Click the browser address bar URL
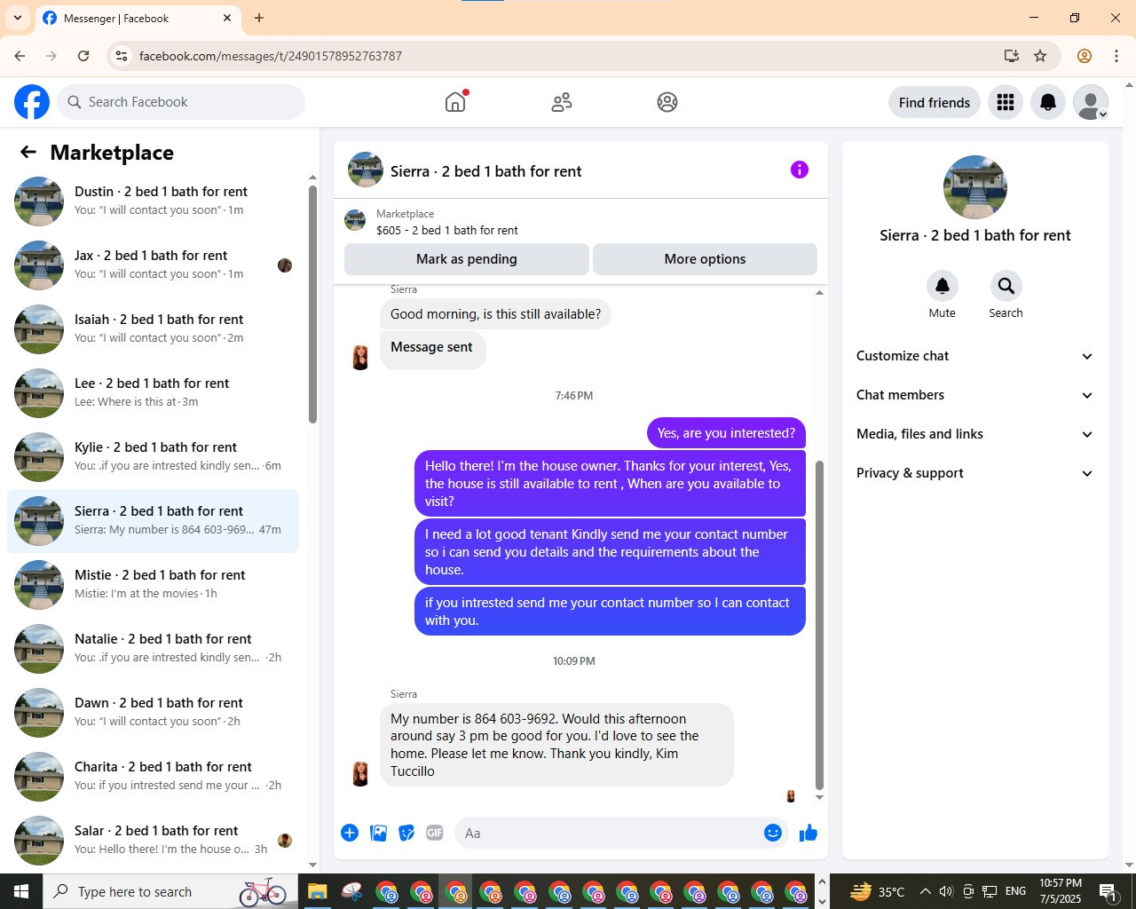Screen dimensions: 1136x909 coord(271,56)
